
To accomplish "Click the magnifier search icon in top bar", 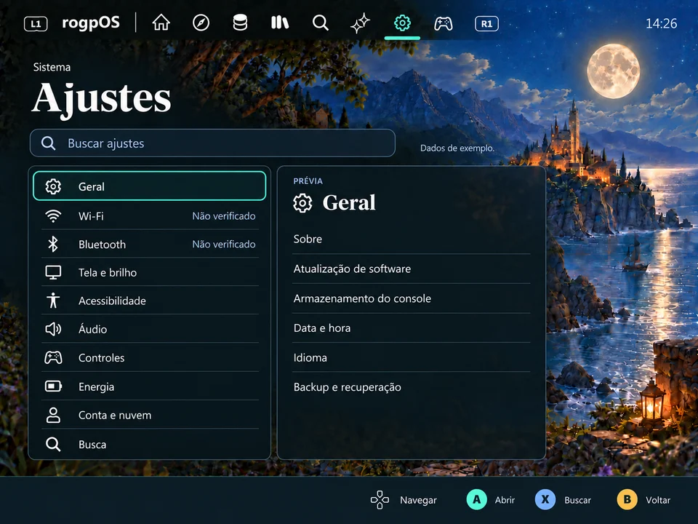I will coord(320,23).
